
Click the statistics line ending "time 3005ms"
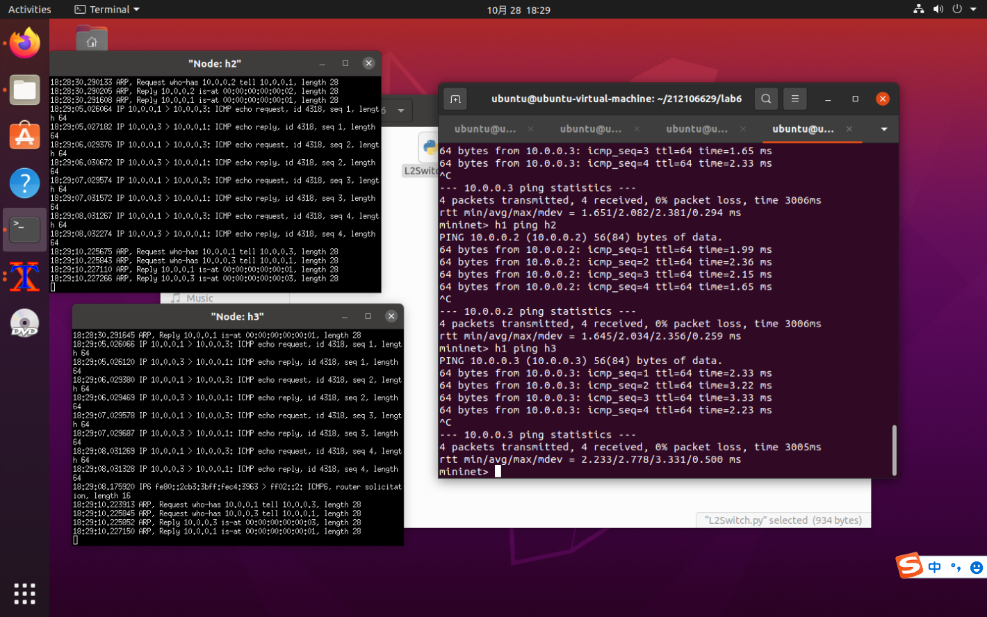coord(630,447)
